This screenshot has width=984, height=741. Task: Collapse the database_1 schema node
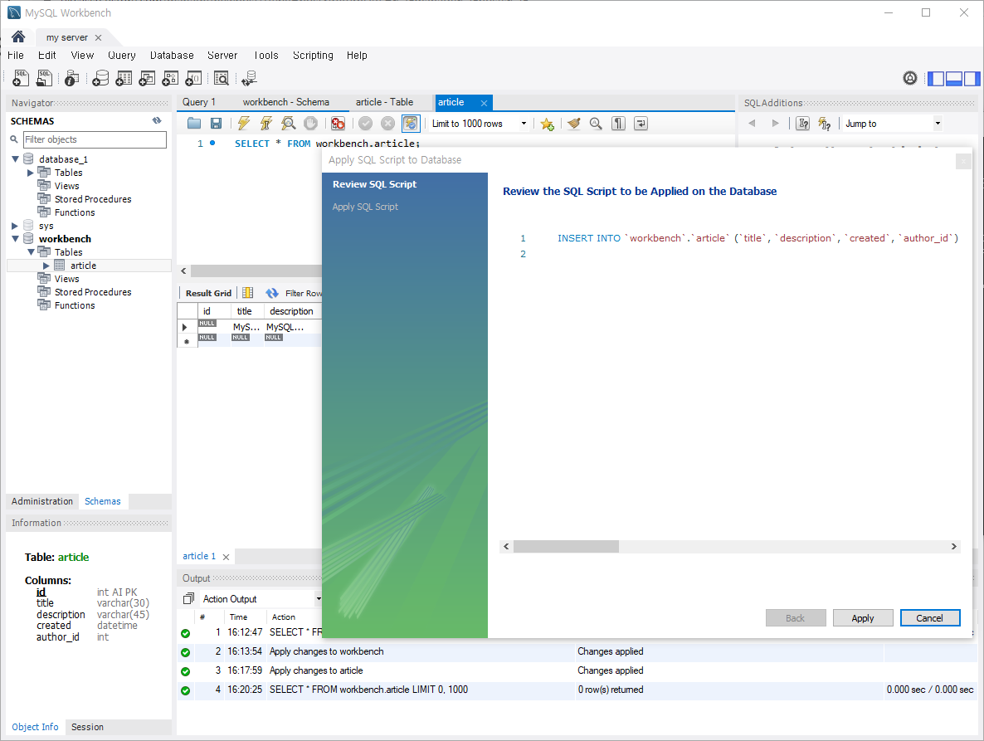point(15,158)
